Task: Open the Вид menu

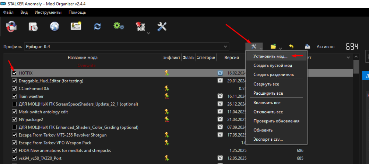Action: (x=24, y=12)
